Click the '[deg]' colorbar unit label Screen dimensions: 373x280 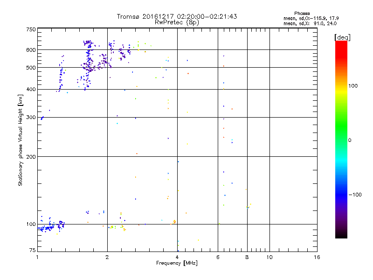coord(342,37)
